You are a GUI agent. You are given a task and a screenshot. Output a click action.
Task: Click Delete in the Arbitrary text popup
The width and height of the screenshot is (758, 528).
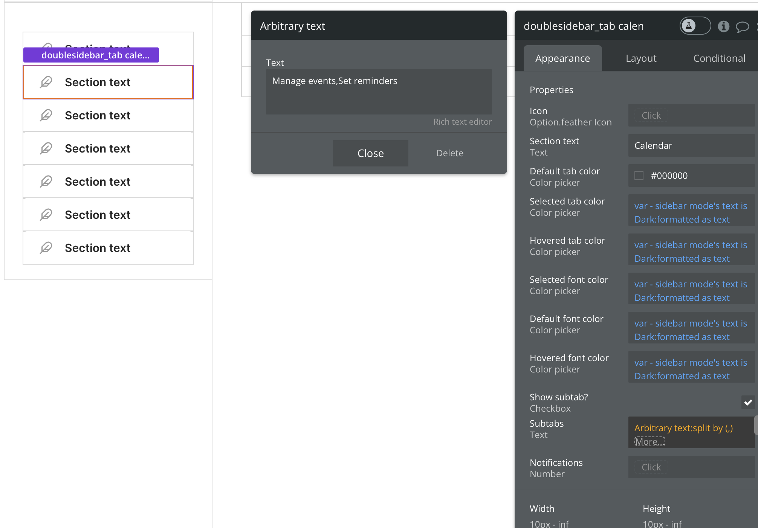coord(450,153)
